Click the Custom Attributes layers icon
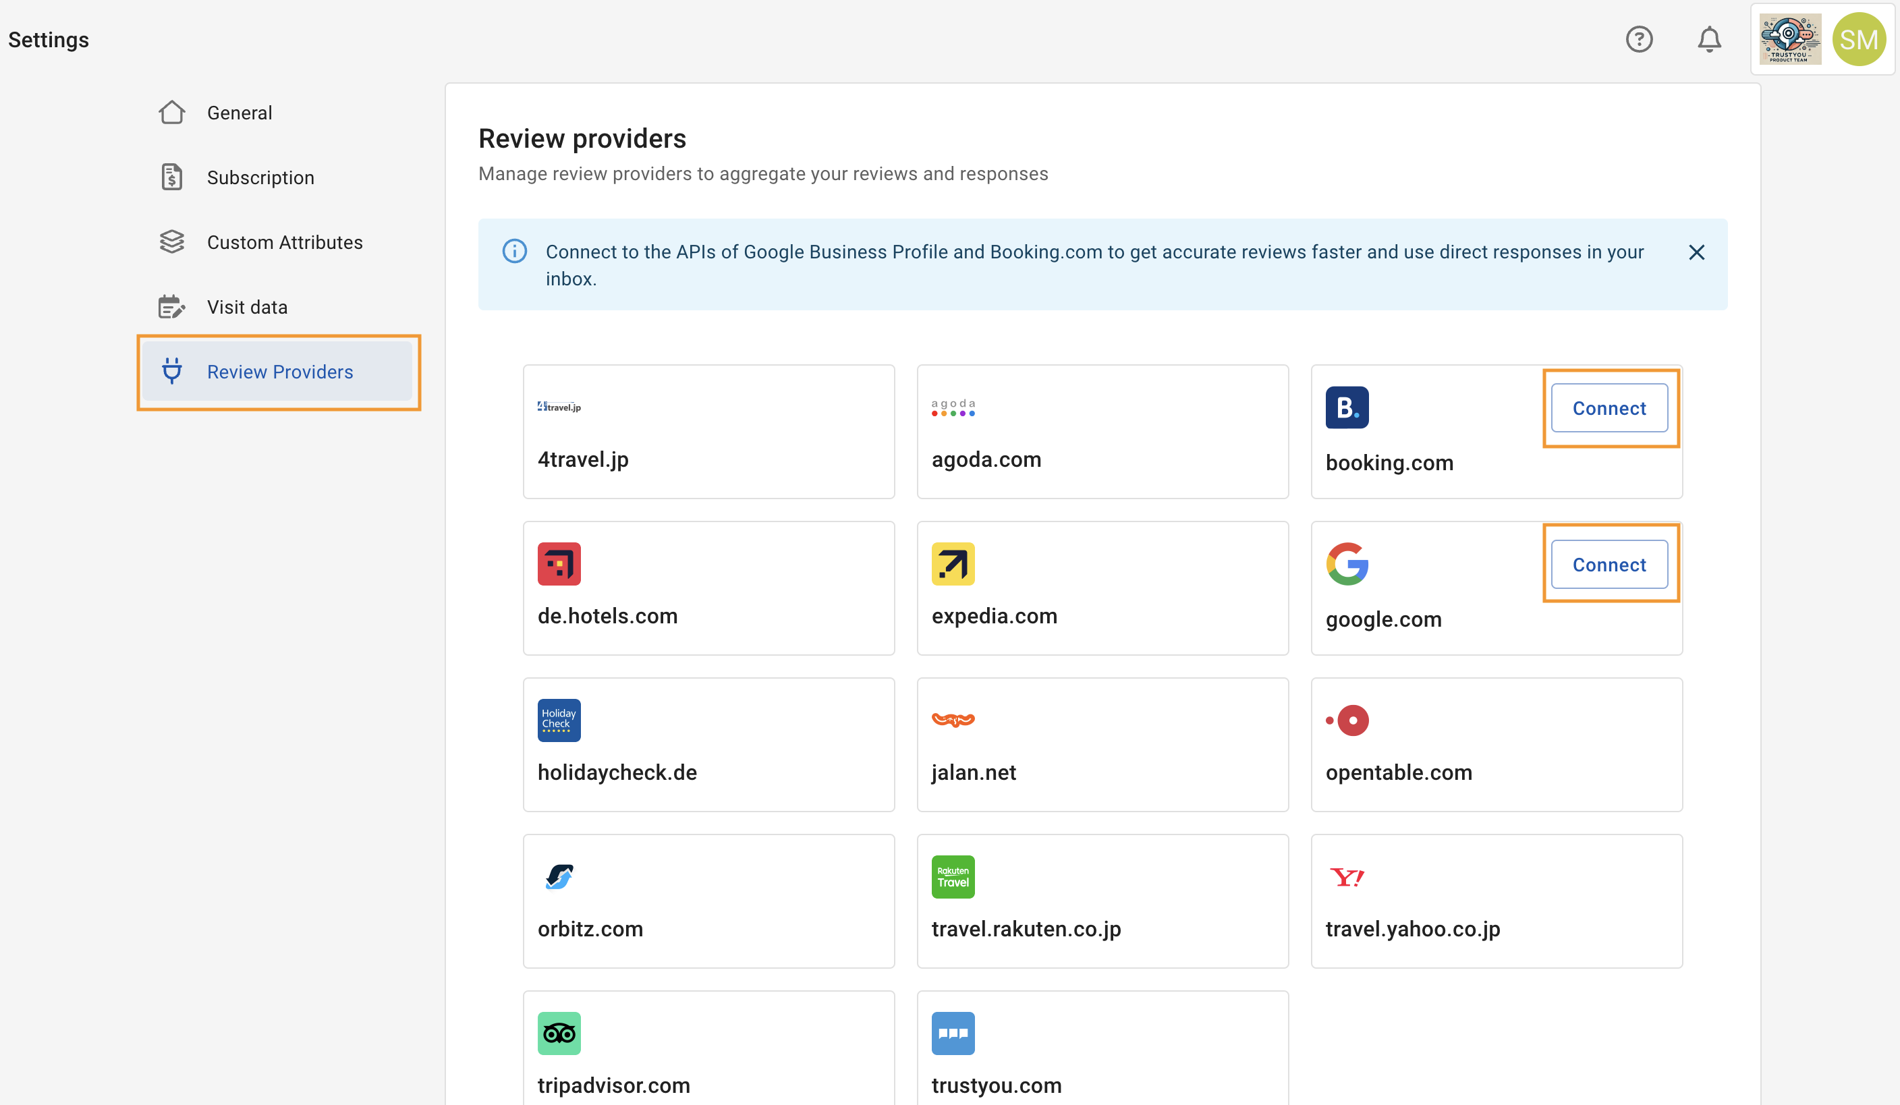The image size is (1900, 1105). 172,242
